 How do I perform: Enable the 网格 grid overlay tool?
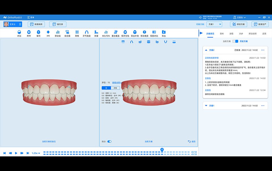[x=77, y=33]
